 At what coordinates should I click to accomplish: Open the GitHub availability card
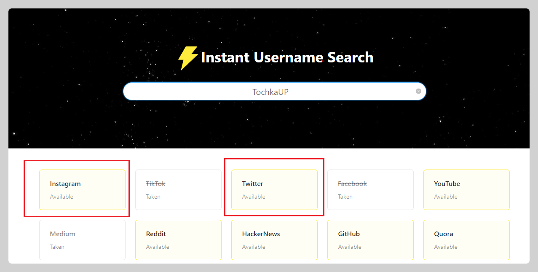coord(370,240)
